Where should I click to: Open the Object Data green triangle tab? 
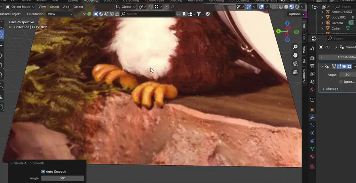pyautogui.click(x=312, y=149)
